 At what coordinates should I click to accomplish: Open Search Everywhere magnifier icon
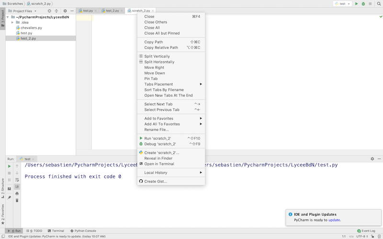379,4
